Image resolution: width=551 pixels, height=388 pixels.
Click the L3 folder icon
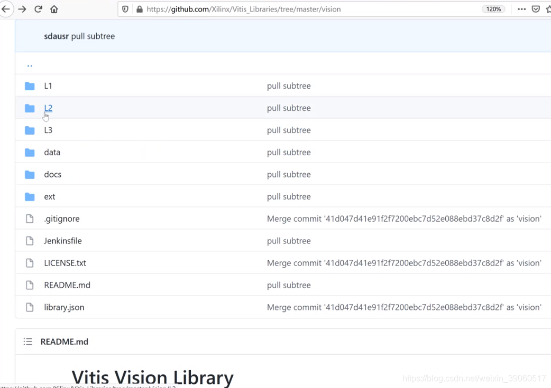(30, 130)
